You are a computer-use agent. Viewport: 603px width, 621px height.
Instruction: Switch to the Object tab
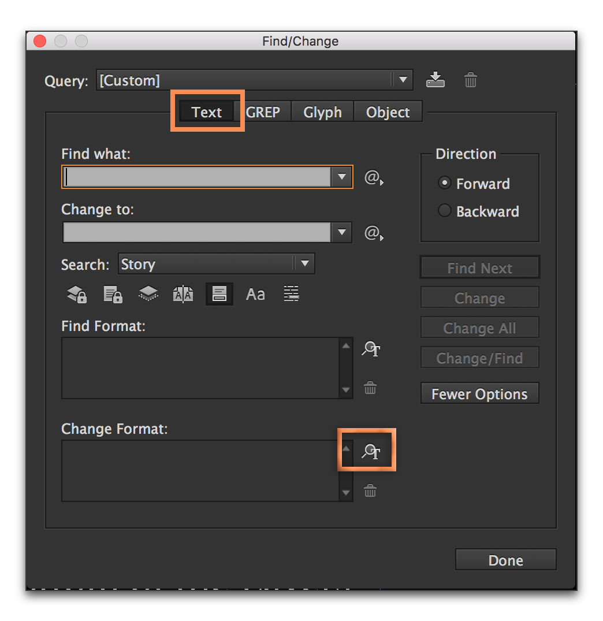tap(388, 111)
